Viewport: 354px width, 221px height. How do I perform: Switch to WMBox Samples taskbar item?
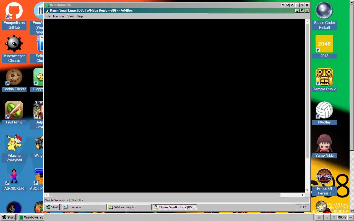tap(129, 207)
